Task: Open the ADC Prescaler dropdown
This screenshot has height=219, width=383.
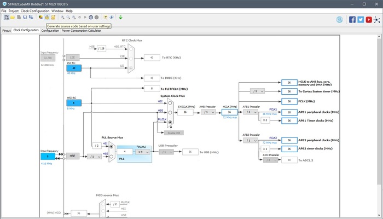Action: (271, 160)
